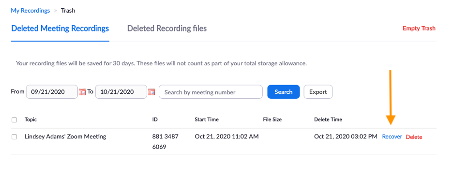Click the ID column header
This screenshot has height=178, width=453.
coord(155,119)
